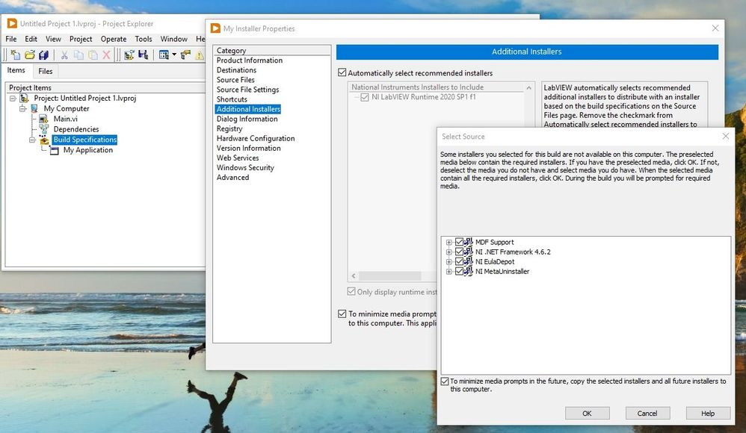Collapse the Build Specifications tree node

click(32, 140)
